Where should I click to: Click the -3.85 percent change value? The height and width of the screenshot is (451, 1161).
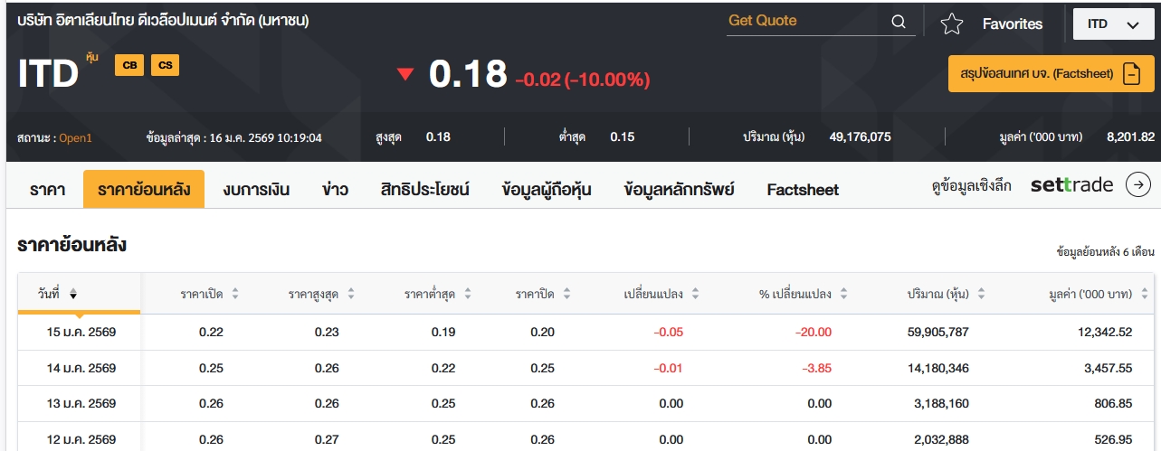(816, 368)
